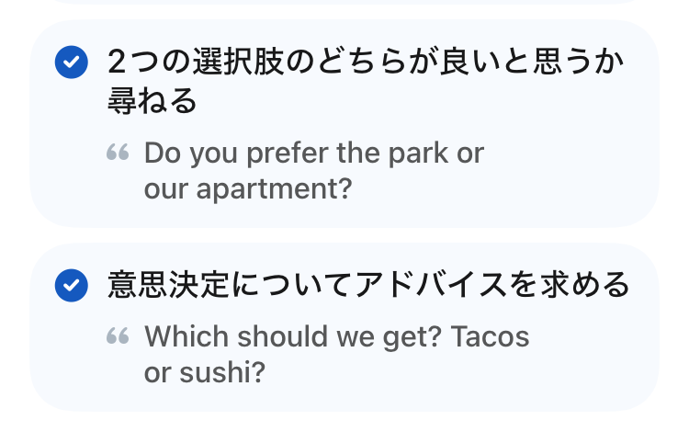Tap the partially visible card at top
This screenshot has height=443, width=689.
[344, 3]
